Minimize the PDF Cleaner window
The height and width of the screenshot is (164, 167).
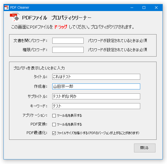(132, 8)
